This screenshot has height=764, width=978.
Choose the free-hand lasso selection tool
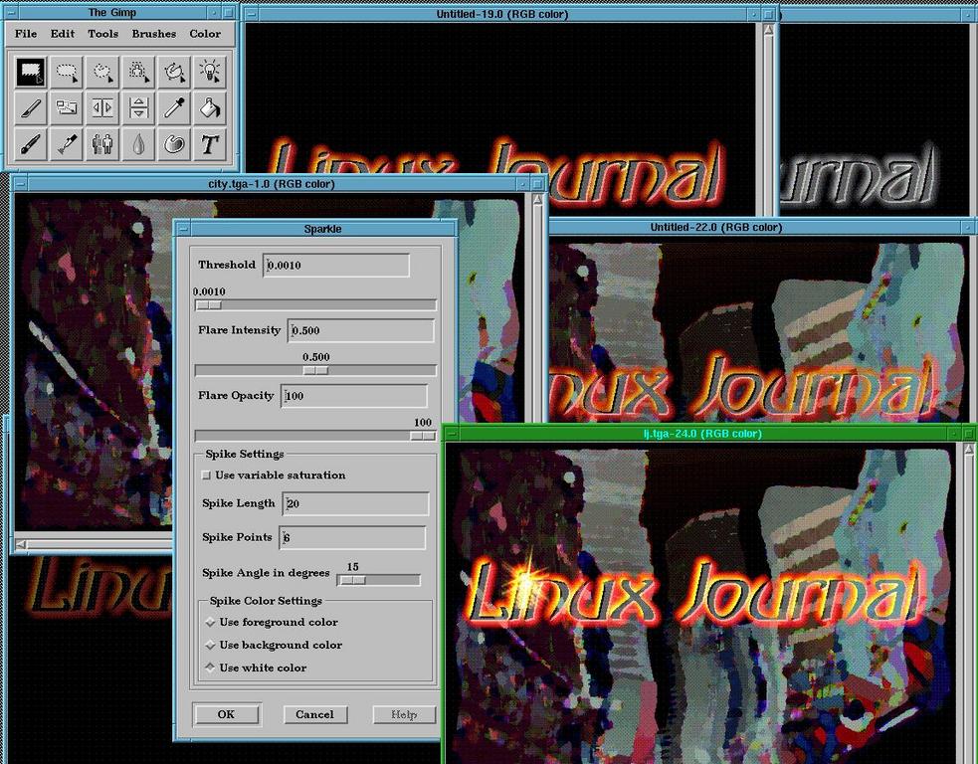pos(102,72)
